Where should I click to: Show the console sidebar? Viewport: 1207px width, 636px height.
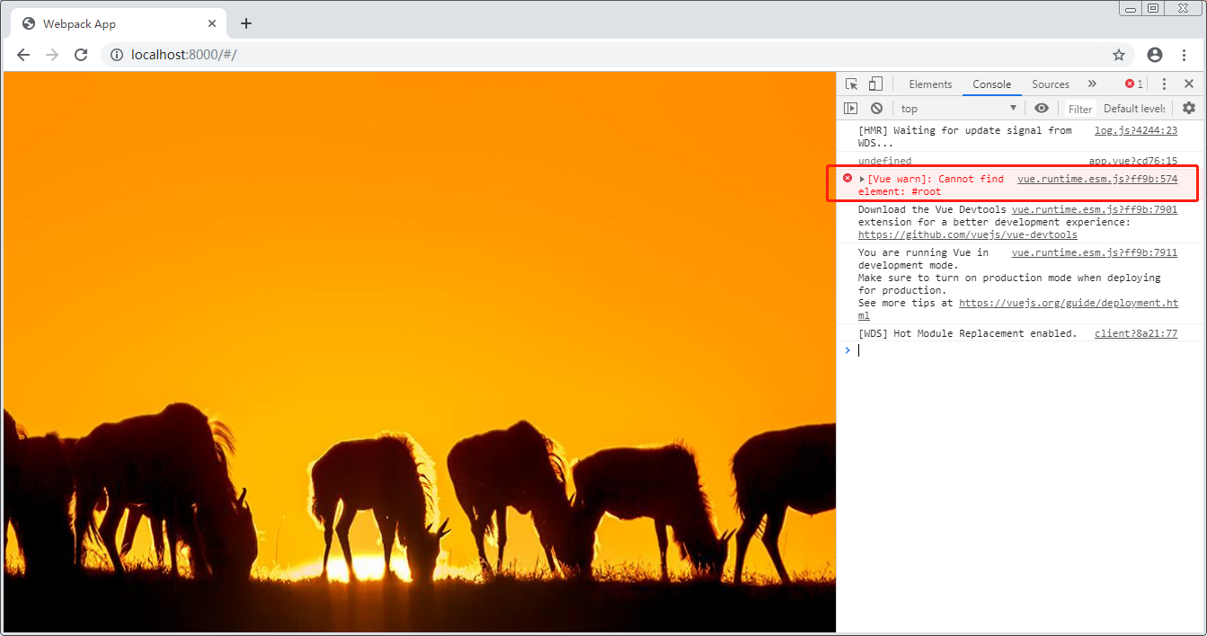tap(851, 108)
